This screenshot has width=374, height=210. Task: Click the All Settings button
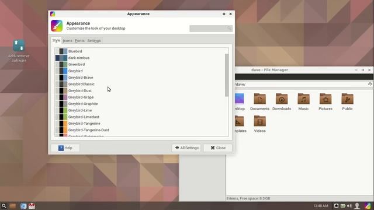(186, 148)
